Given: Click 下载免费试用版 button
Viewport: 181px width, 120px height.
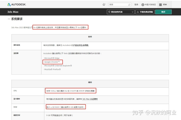Looking at the screenshot, I should [145, 12].
